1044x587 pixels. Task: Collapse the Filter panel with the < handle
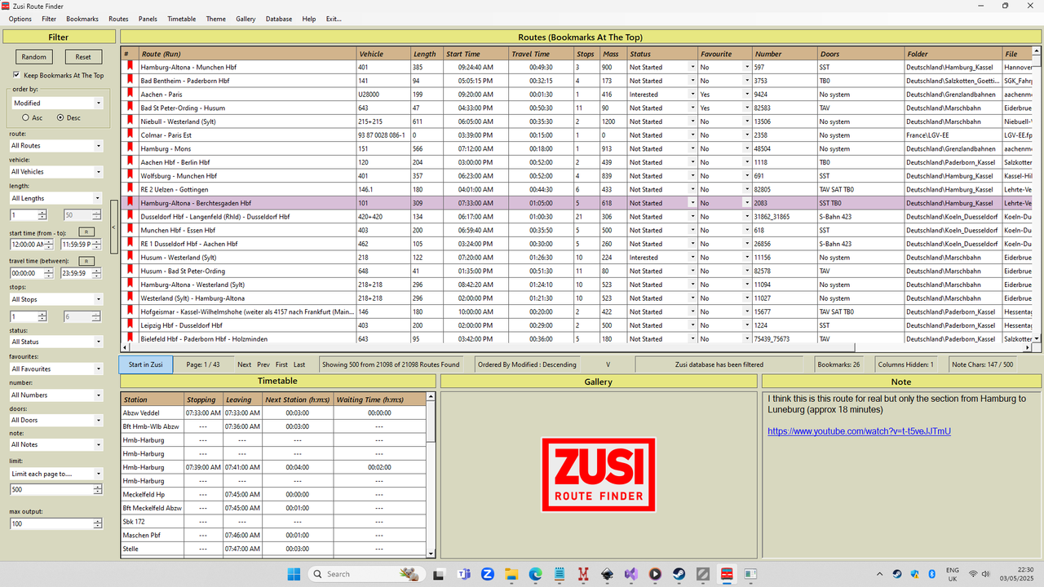(x=114, y=227)
